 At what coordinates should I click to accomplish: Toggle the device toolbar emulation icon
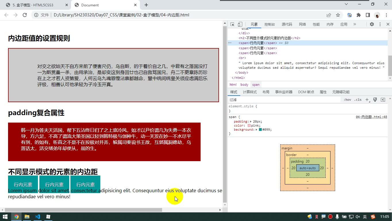pyautogui.click(x=240, y=24)
